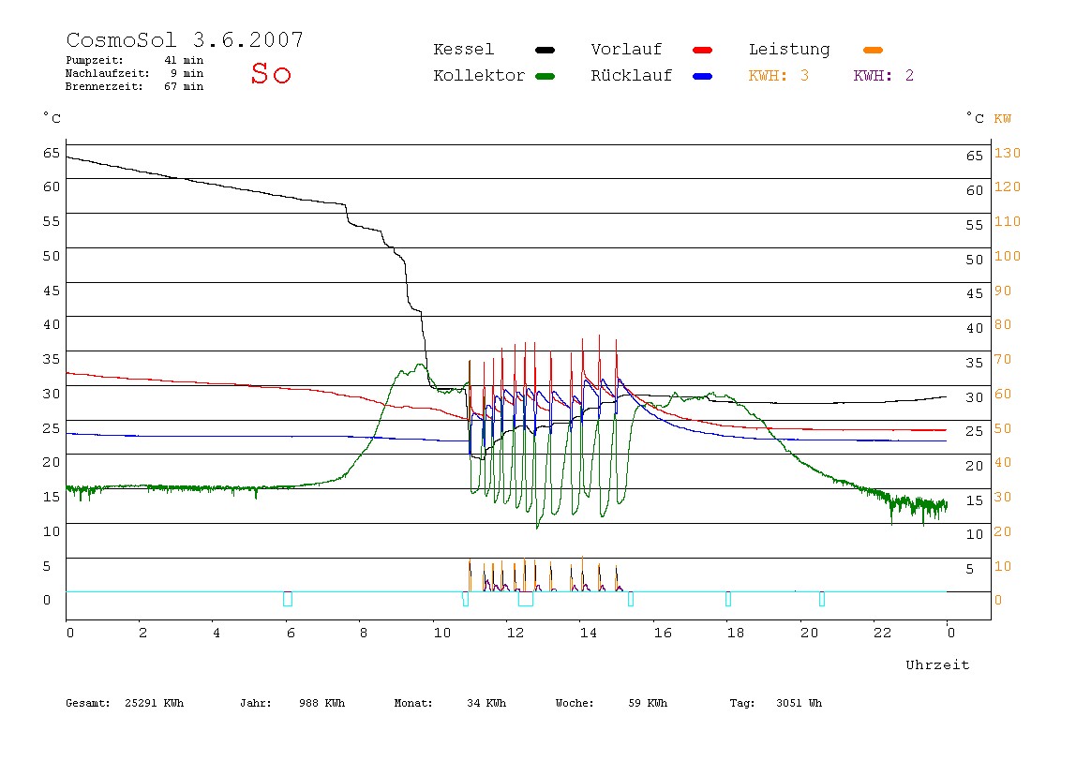This screenshot has width=1076, height=761.
Task: Click the purple "KWH: 2" readout
Action: [884, 76]
